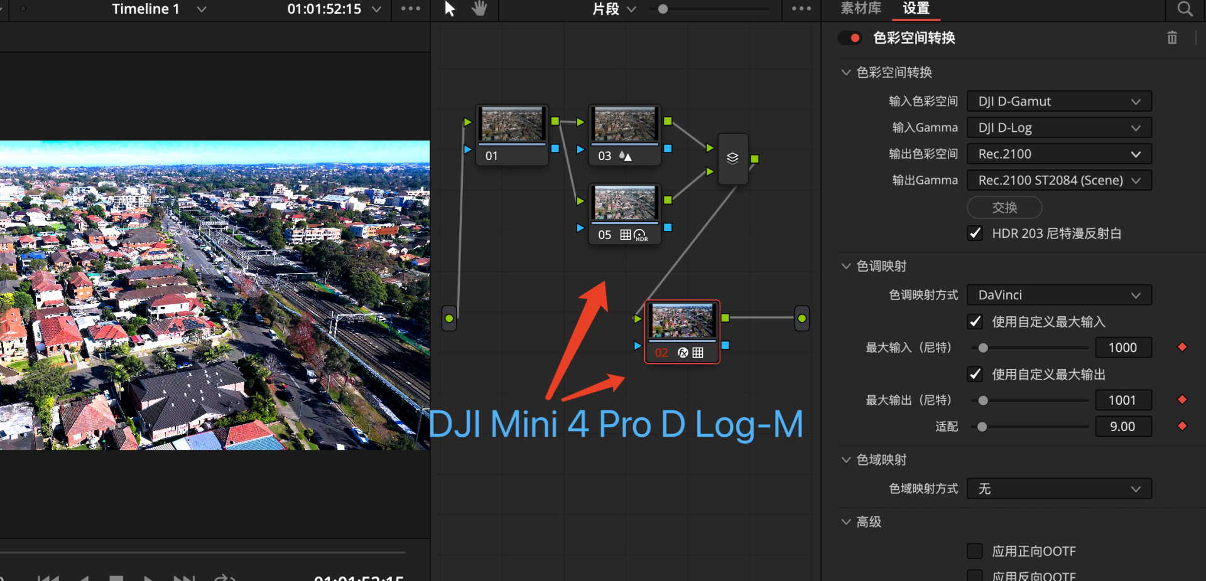The width and height of the screenshot is (1206, 581).
Task: Click the node graph source input green dot
Action: (449, 319)
